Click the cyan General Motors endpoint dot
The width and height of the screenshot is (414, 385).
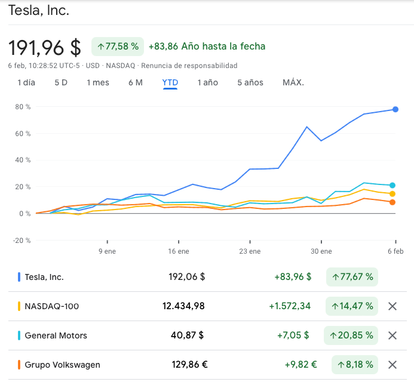tap(392, 186)
